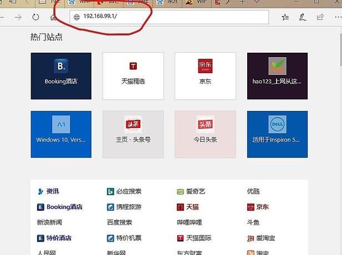The image size is (342, 255).
Task: Open the 京东 top site tile
Action: [x=205, y=76]
